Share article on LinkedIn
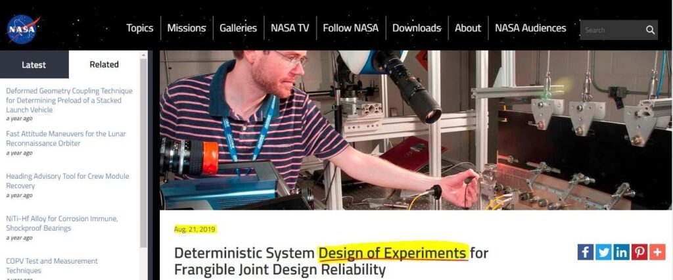The height and width of the screenshot is (280, 673). click(x=621, y=252)
